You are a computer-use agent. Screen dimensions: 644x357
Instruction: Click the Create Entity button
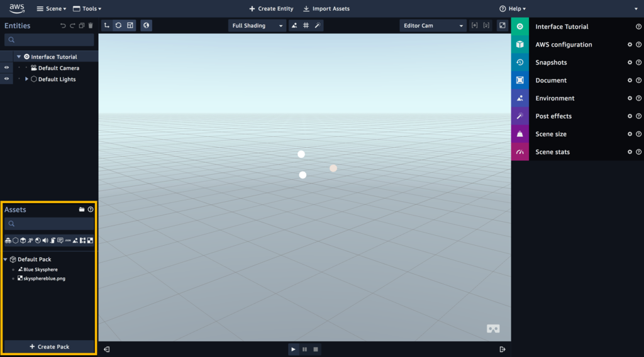pyautogui.click(x=271, y=9)
